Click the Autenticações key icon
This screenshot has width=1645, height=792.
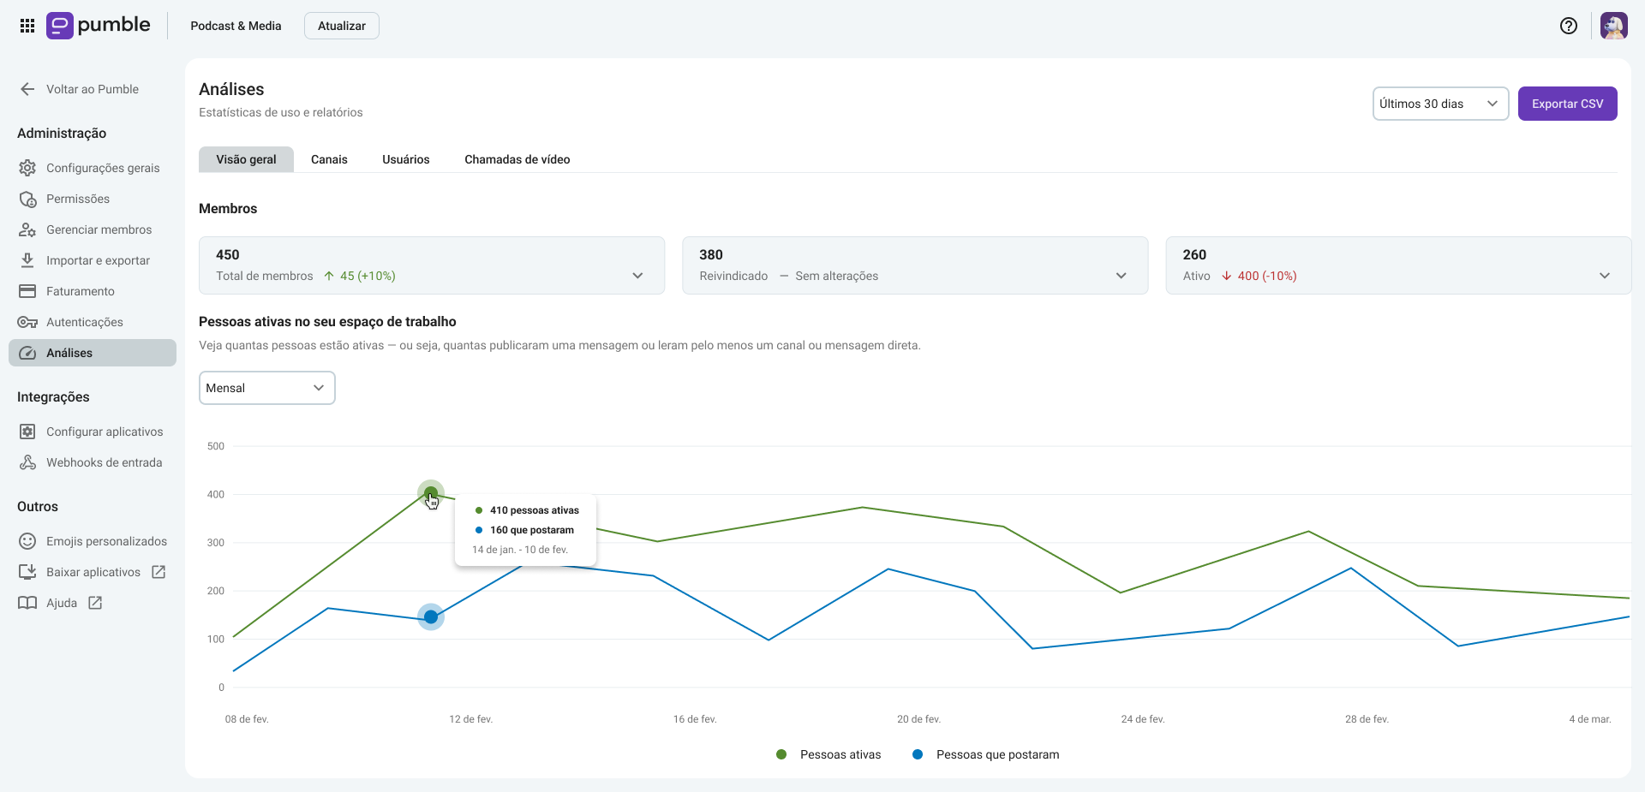27,322
